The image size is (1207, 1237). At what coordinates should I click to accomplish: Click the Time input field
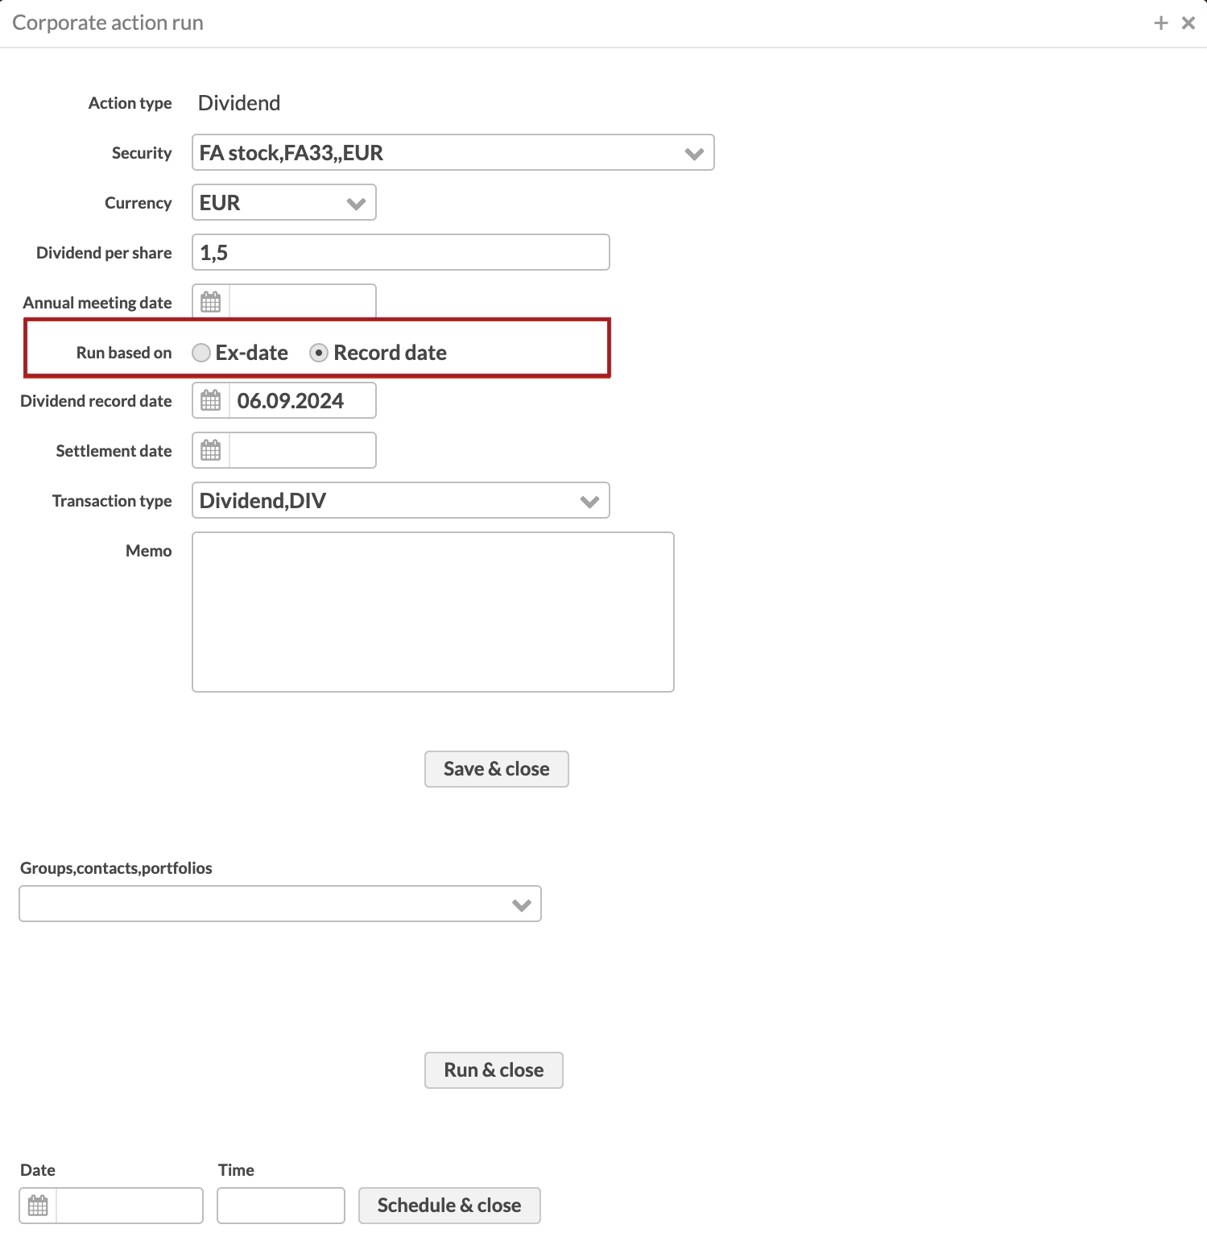point(281,1206)
